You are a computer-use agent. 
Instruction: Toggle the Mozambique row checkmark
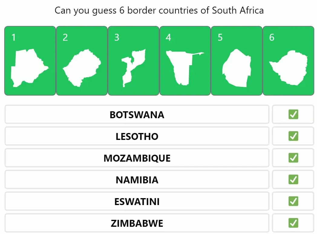293,158
